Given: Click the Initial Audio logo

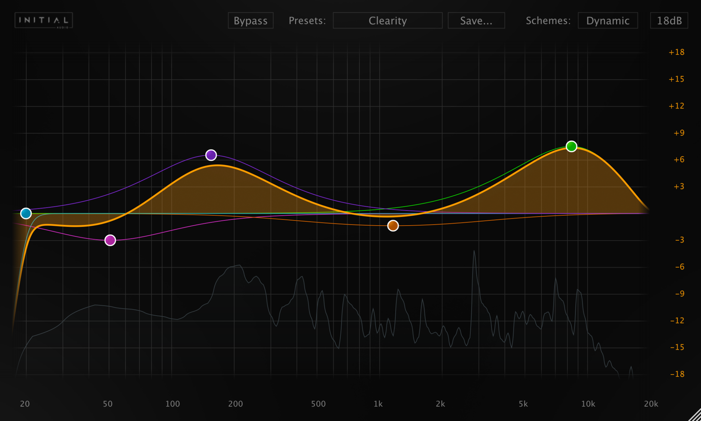Looking at the screenshot, I should tap(43, 20).
